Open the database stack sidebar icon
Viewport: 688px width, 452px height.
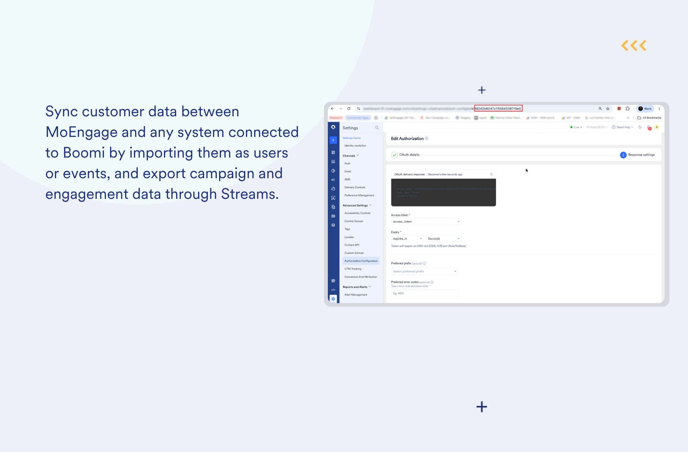(x=333, y=225)
